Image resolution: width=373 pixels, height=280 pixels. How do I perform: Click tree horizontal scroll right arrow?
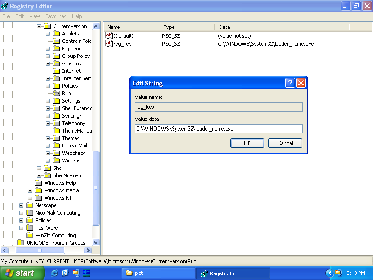click(88, 250)
